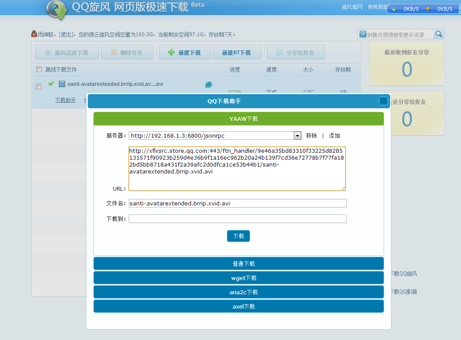Click the green checkmark on the file row

tap(51, 84)
